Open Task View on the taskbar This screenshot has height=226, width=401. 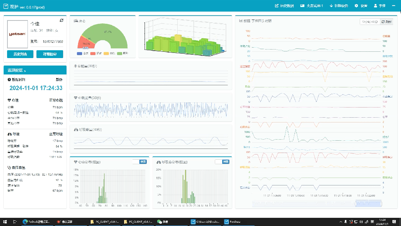15,222
